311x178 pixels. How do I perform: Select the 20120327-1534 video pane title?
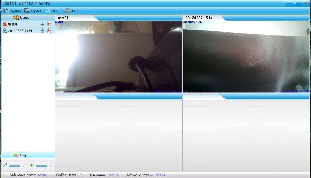coord(199,18)
